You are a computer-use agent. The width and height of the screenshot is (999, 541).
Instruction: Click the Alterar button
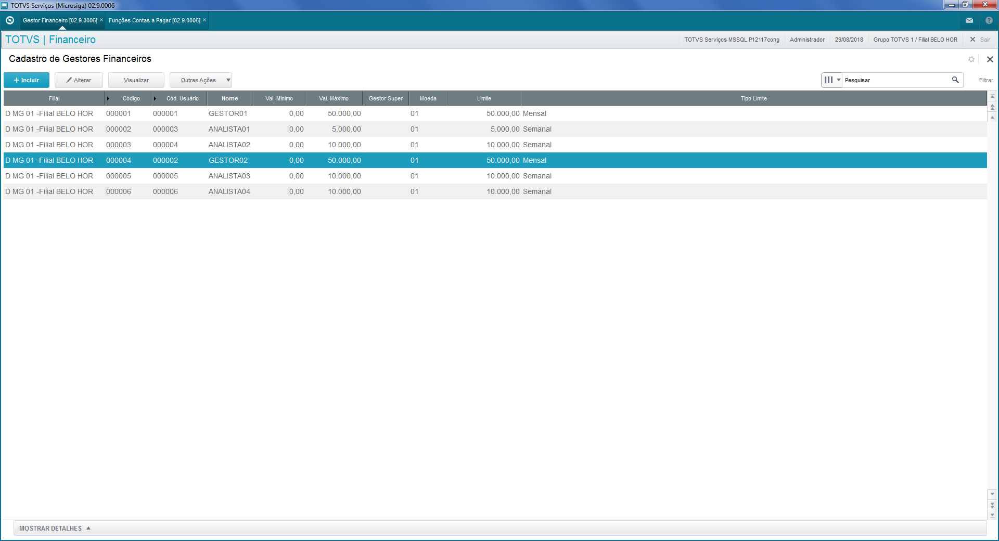(79, 80)
